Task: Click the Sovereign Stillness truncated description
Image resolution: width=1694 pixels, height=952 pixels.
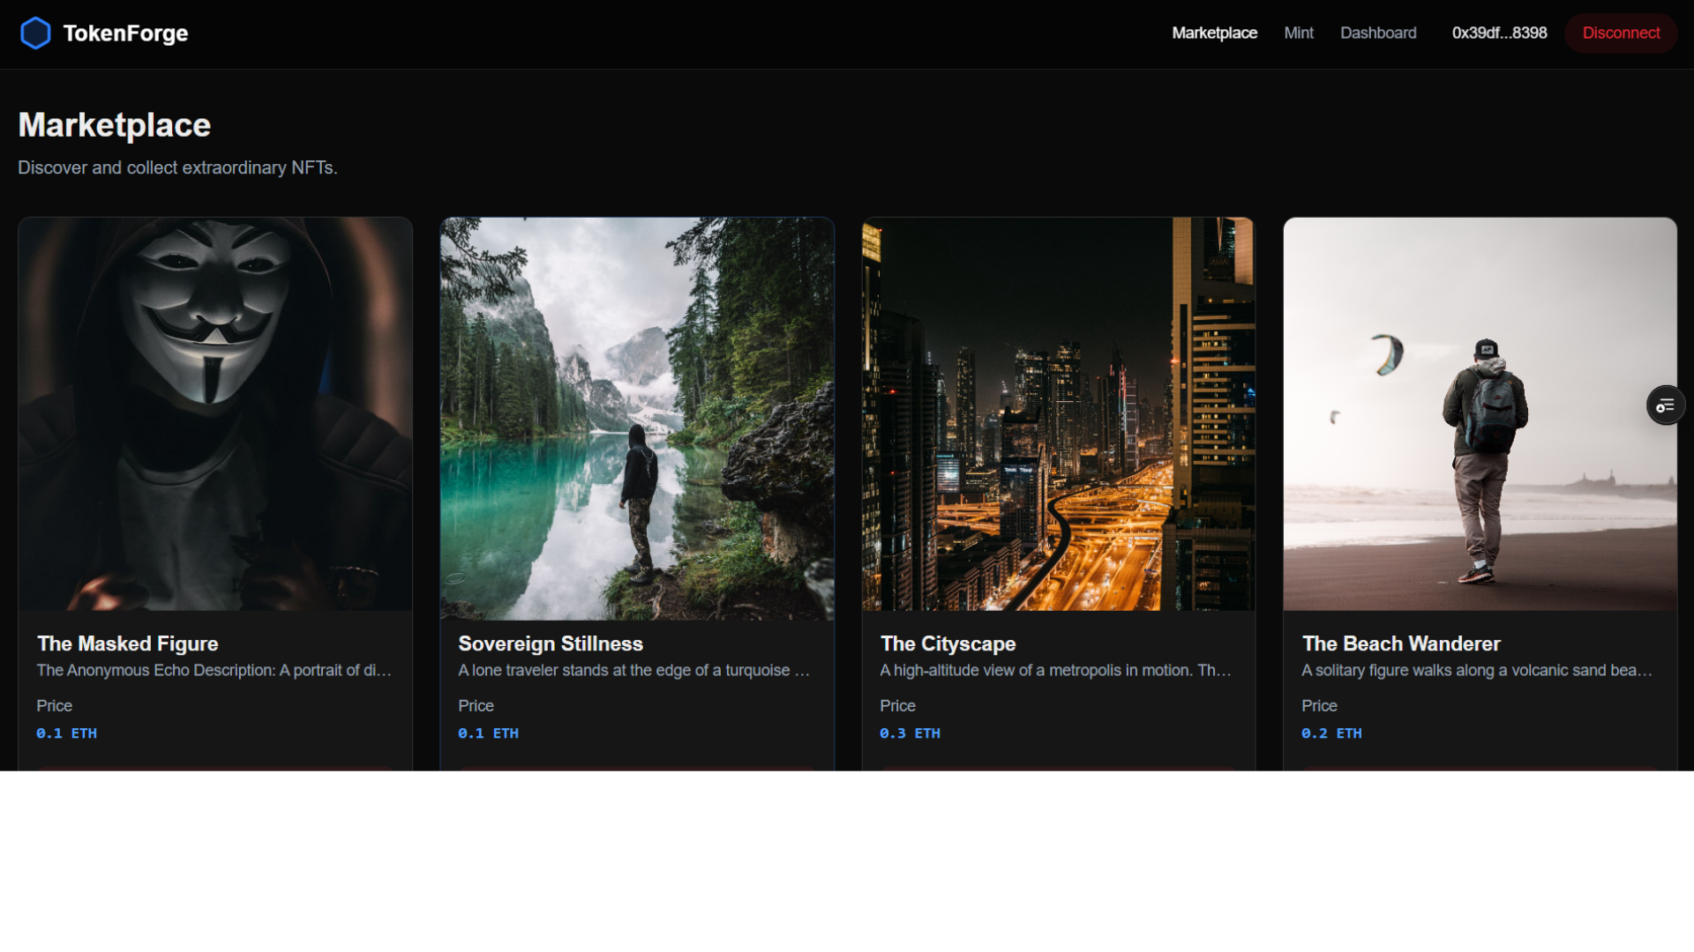Action: [633, 671]
